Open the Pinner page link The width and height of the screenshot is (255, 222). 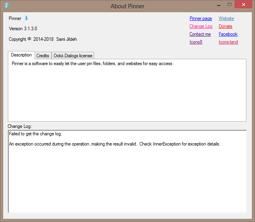click(201, 18)
